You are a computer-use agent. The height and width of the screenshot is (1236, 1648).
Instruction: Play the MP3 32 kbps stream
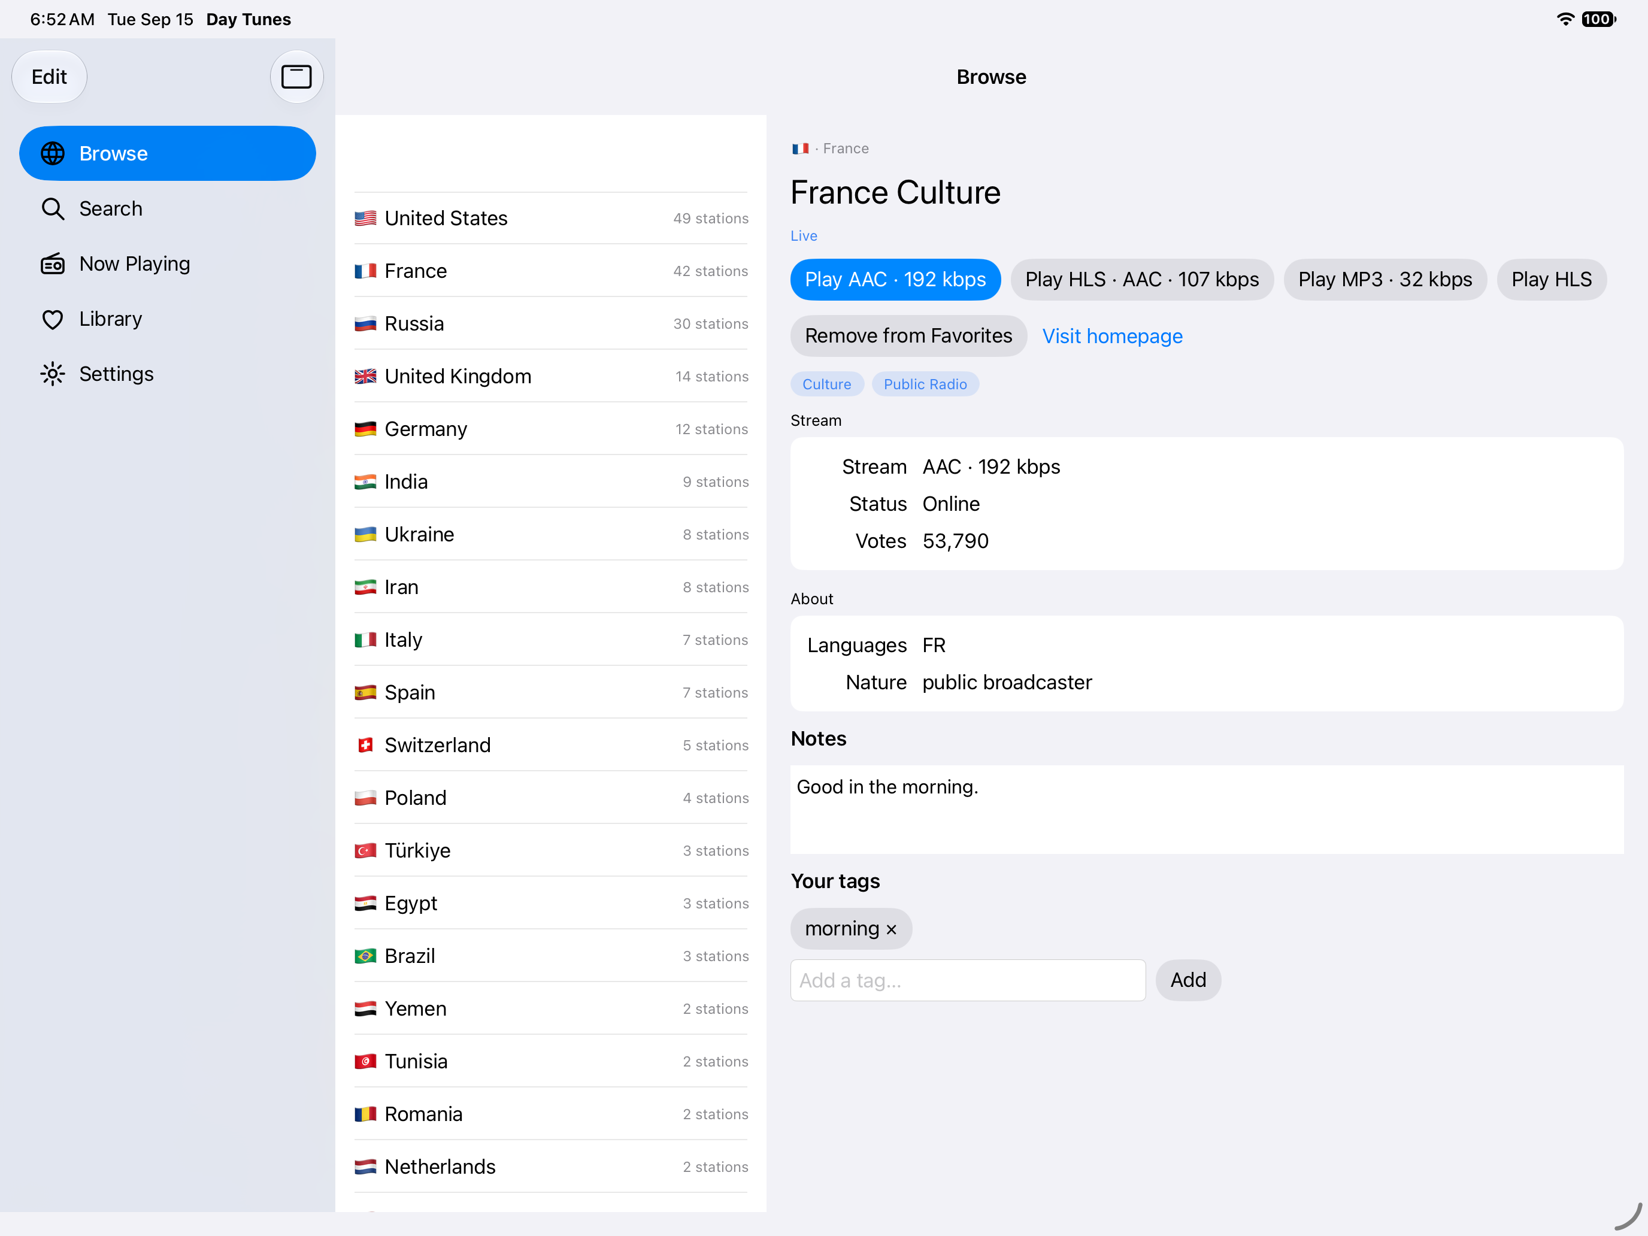point(1385,280)
